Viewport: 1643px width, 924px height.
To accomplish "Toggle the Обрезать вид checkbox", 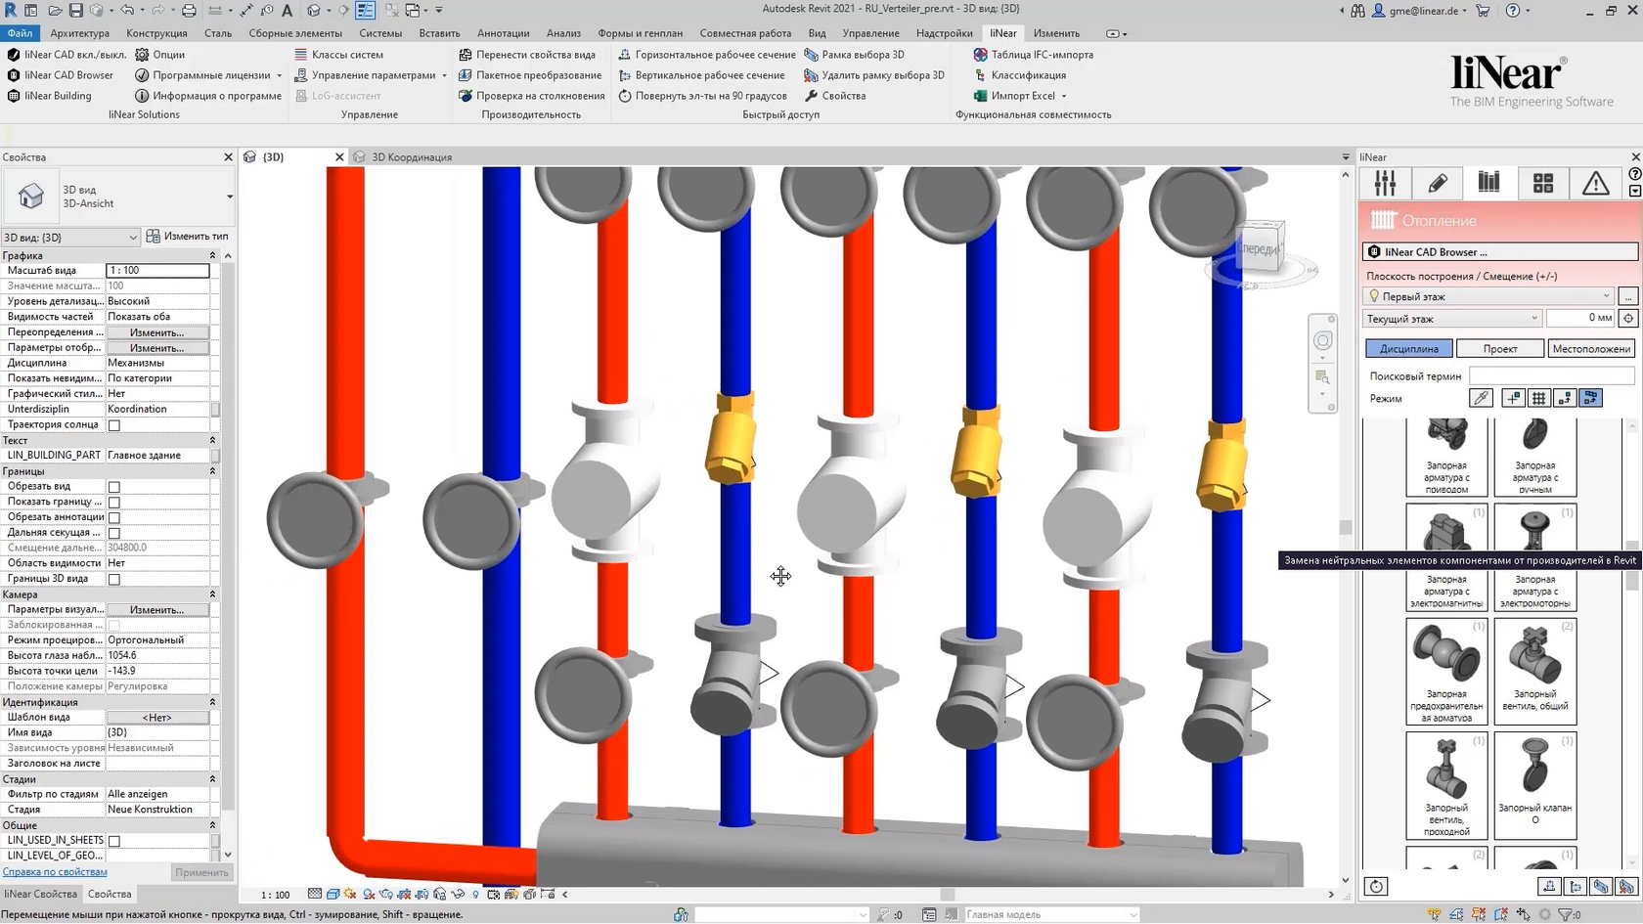I will [x=114, y=487].
